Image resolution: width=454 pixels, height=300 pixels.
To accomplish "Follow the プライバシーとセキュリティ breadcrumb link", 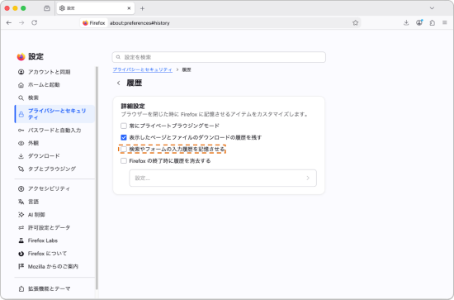I will click(x=143, y=70).
